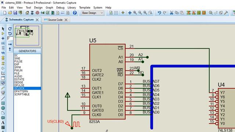This screenshot has width=235, height=132.
Task: Save the project using the floppy icon
Action: pyautogui.click(x=15, y=13)
